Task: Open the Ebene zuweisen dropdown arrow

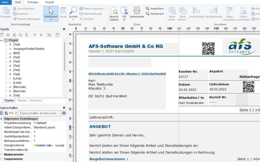Action: point(105,9)
